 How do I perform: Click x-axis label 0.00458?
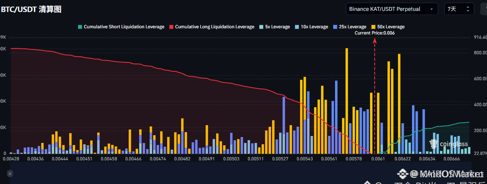(108, 159)
